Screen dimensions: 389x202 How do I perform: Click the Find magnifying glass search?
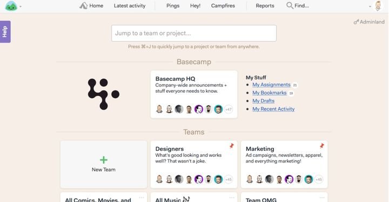(298, 6)
